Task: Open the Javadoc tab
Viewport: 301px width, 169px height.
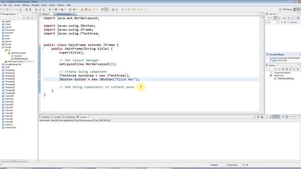Action: tap(56, 117)
